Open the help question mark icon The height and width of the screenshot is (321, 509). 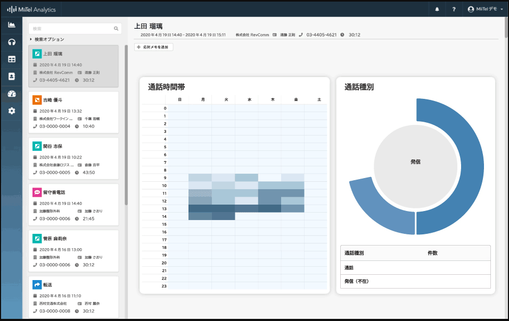(x=453, y=9)
